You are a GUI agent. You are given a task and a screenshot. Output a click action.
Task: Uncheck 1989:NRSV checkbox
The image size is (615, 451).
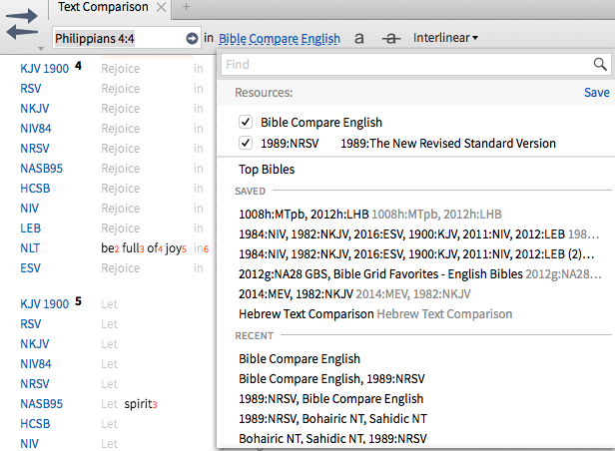click(x=246, y=143)
